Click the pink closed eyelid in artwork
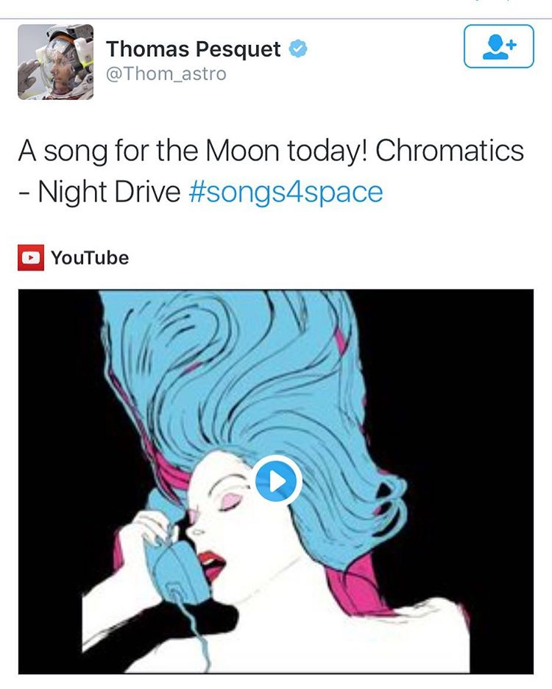Screen dimensions: 552x689 [x=238, y=500]
